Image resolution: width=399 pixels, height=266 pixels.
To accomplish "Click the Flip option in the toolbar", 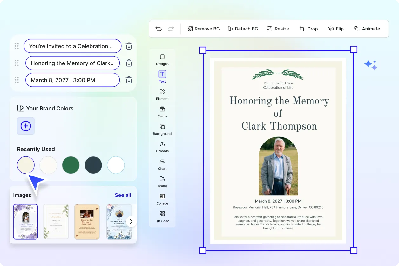I will tap(335, 29).
